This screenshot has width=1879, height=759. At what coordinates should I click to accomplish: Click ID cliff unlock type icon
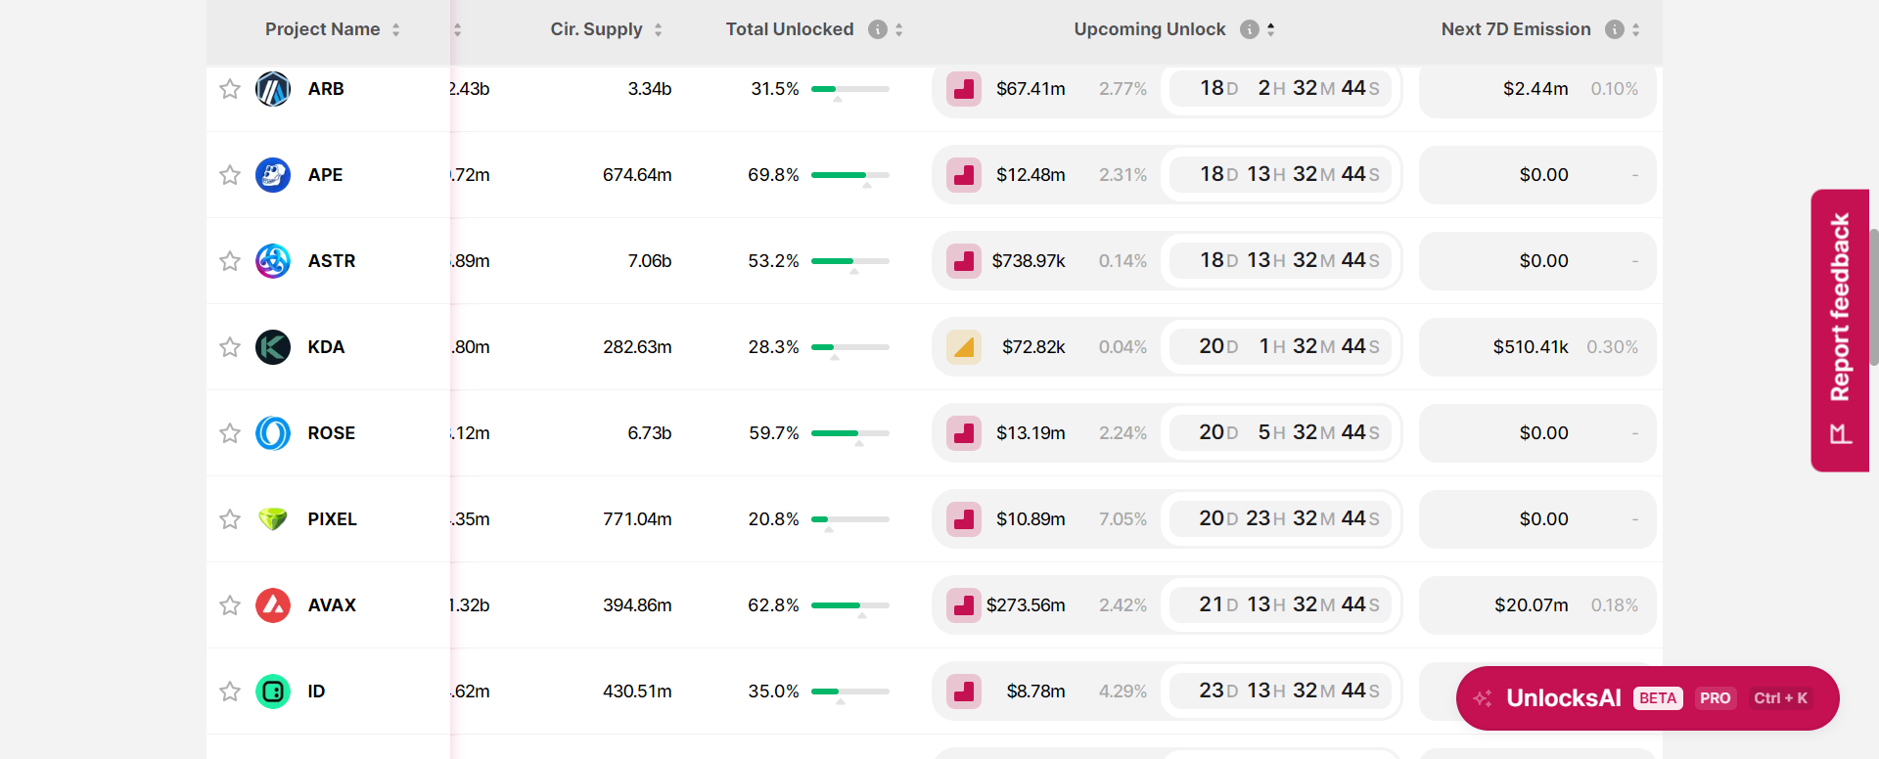(964, 692)
